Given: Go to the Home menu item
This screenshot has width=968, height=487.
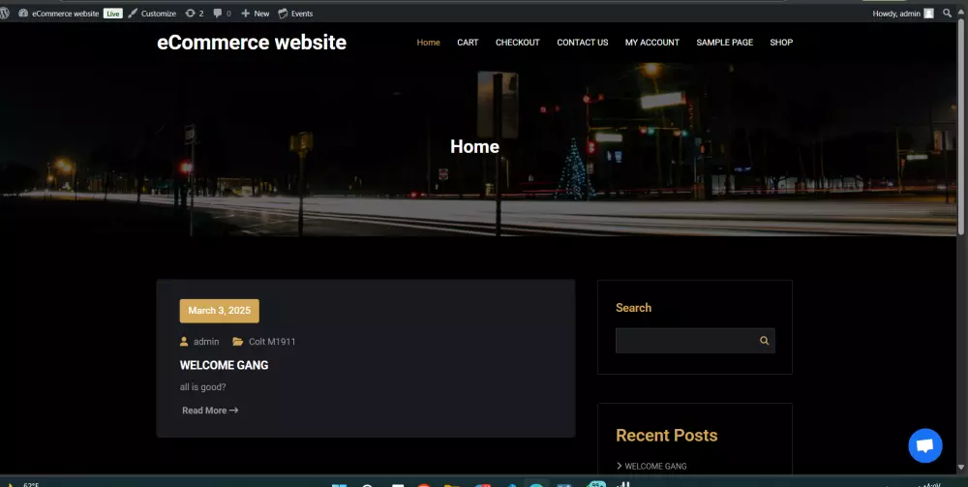Looking at the screenshot, I should point(429,43).
